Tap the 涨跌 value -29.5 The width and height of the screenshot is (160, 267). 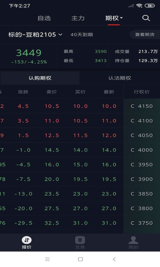coord(23,223)
